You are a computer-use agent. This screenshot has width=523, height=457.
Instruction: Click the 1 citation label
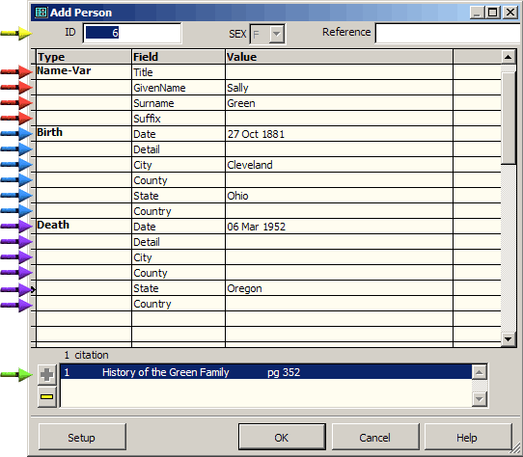86,355
